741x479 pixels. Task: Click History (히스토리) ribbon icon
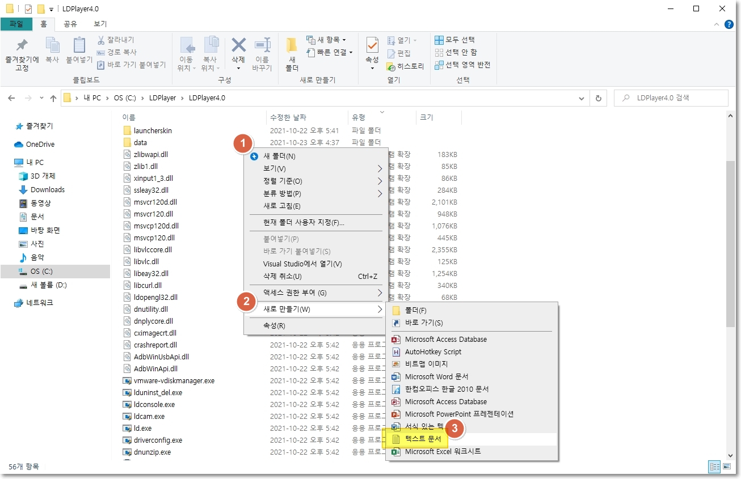405,66
